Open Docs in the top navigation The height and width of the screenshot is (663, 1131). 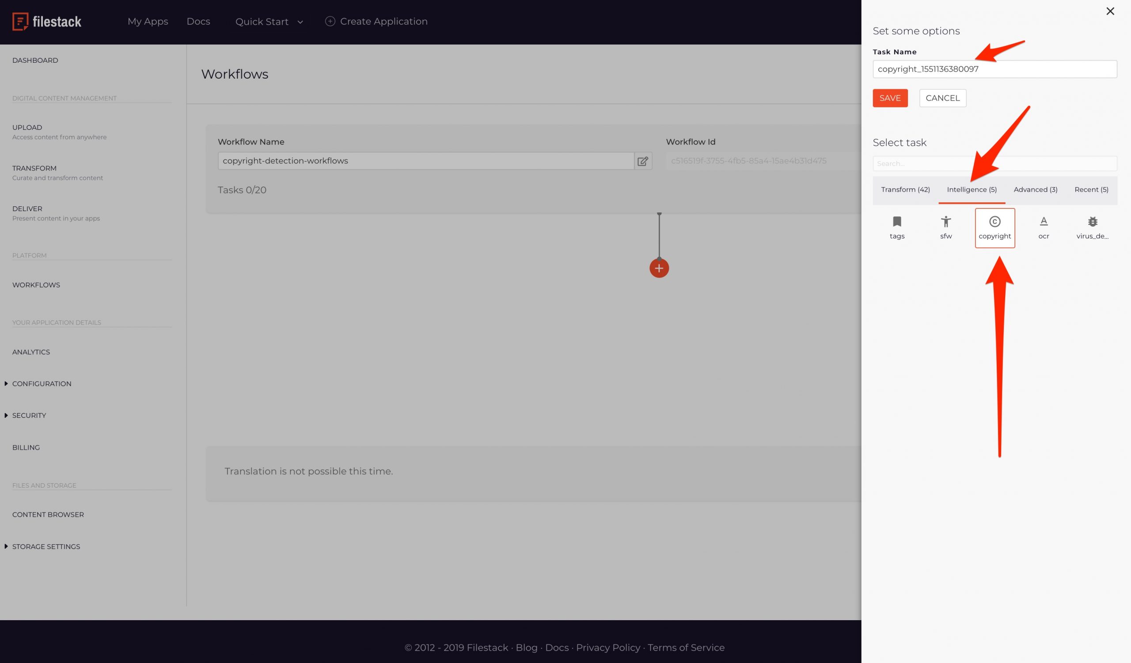pyautogui.click(x=198, y=21)
